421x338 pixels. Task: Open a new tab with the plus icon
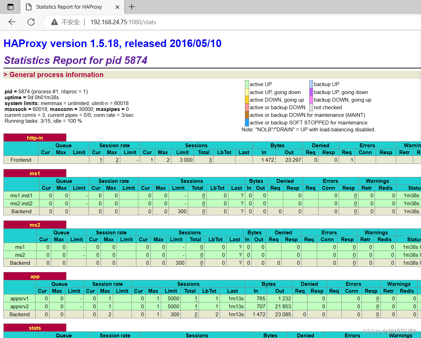(x=131, y=7)
